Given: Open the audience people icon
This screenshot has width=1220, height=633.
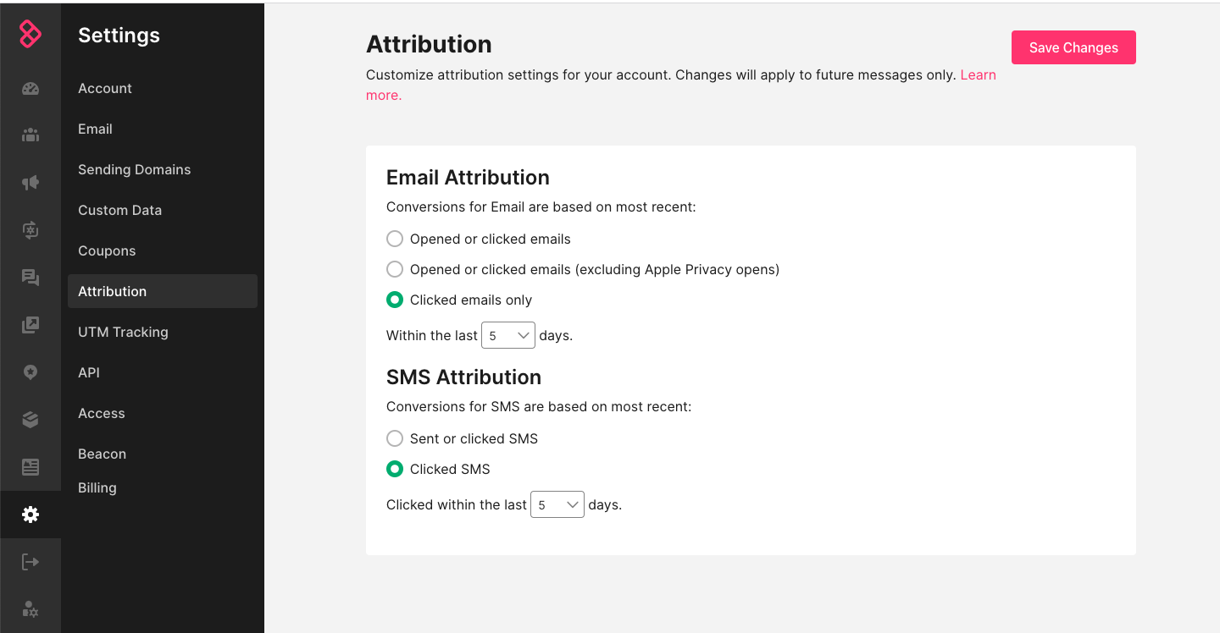Looking at the screenshot, I should [30, 135].
